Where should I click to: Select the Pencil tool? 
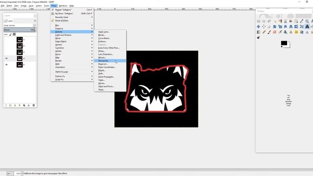264,32
